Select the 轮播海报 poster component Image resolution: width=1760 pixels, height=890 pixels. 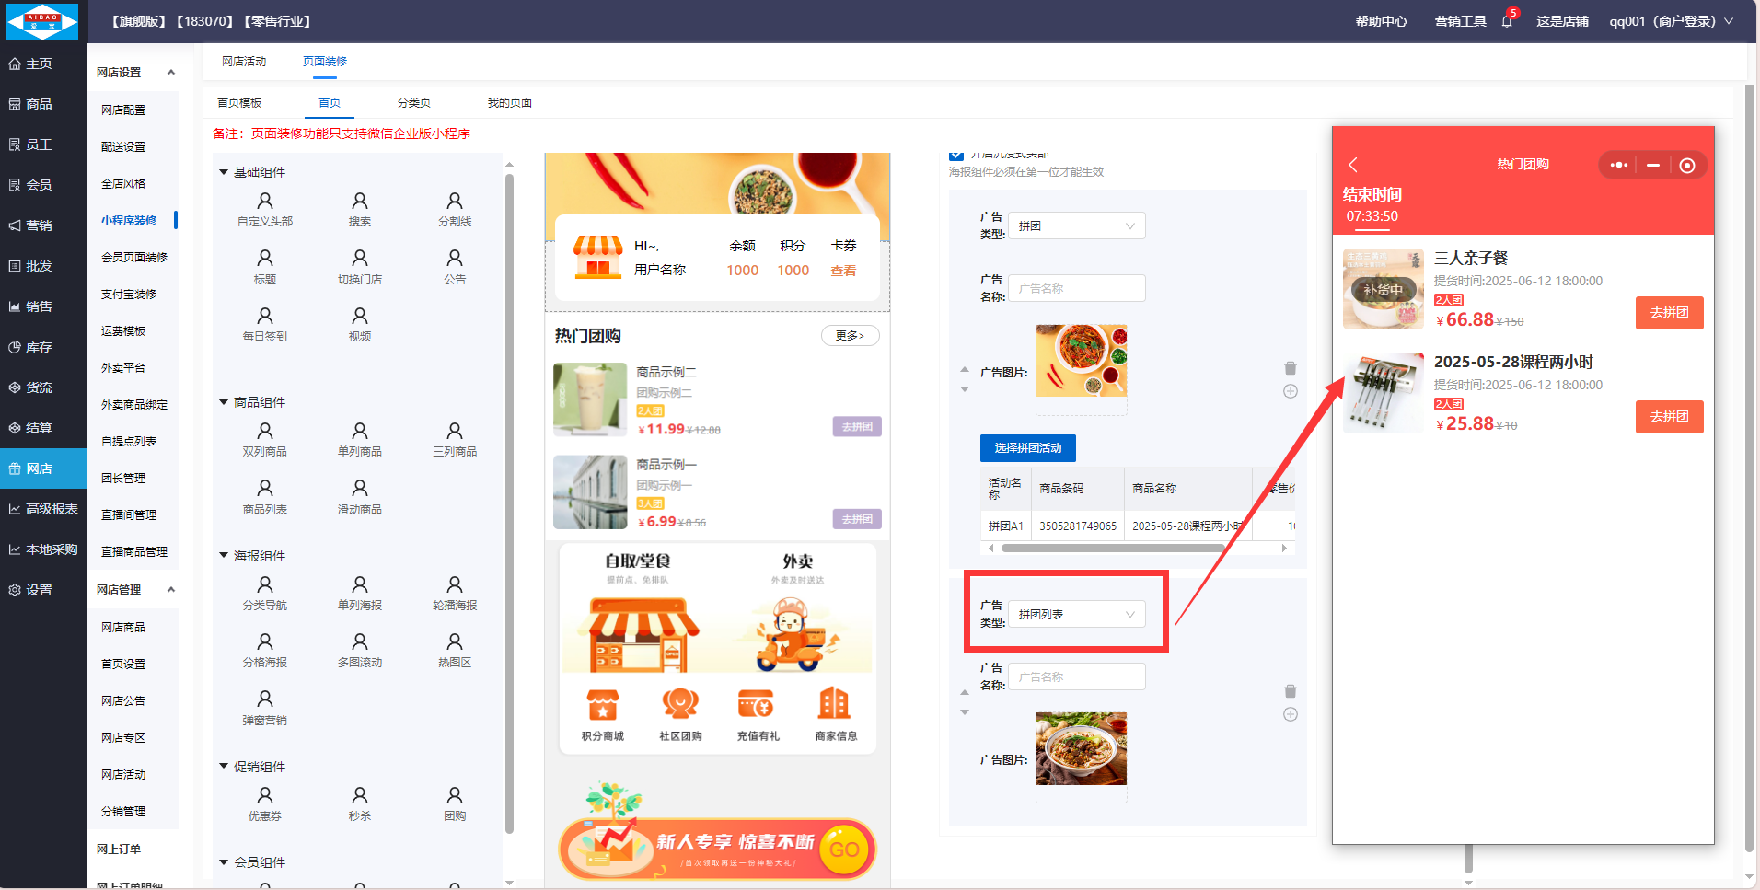point(454,593)
